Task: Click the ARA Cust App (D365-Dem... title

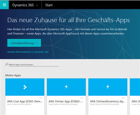Action: 25,101
